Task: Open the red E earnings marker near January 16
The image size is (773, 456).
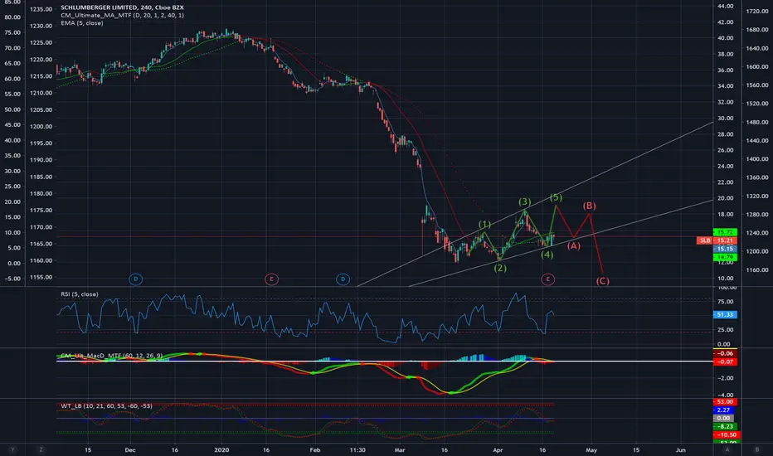Action: (x=271, y=279)
